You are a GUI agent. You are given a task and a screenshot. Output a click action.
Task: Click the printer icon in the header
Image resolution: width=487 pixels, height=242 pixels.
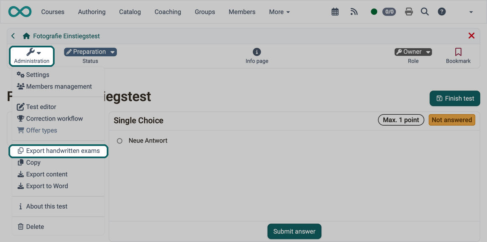tap(409, 12)
